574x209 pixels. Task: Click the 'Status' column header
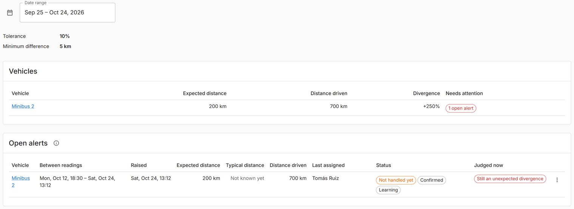point(384,165)
